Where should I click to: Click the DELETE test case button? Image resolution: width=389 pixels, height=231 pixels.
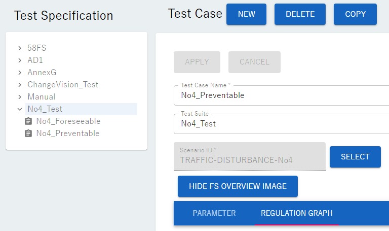[300, 14]
